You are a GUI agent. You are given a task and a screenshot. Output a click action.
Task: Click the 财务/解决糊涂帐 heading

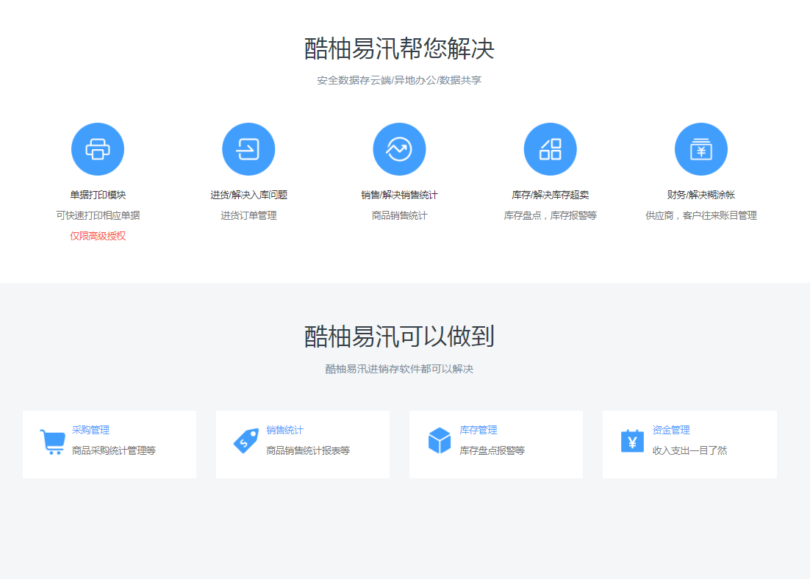click(x=700, y=195)
